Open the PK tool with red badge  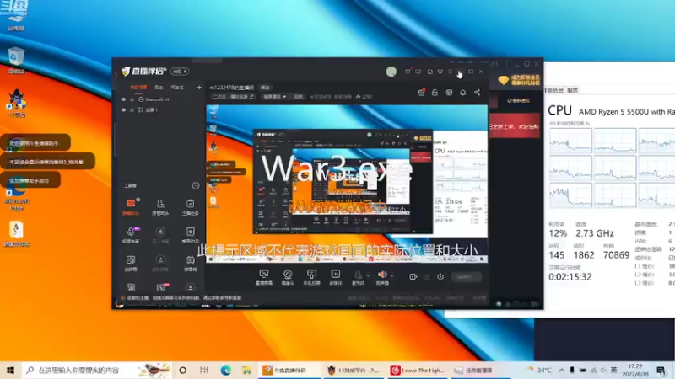(x=162, y=287)
